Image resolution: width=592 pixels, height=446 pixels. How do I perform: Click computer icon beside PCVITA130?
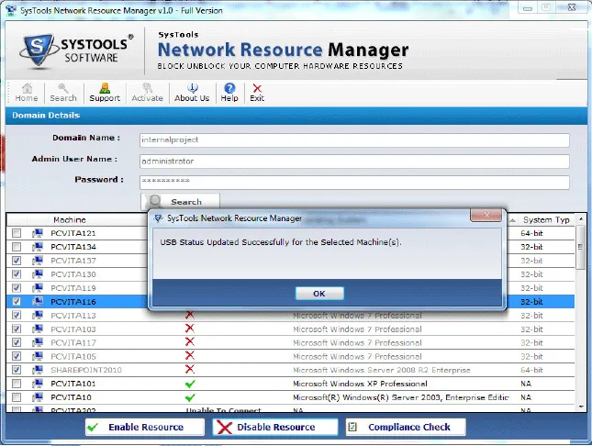(38, 273)
